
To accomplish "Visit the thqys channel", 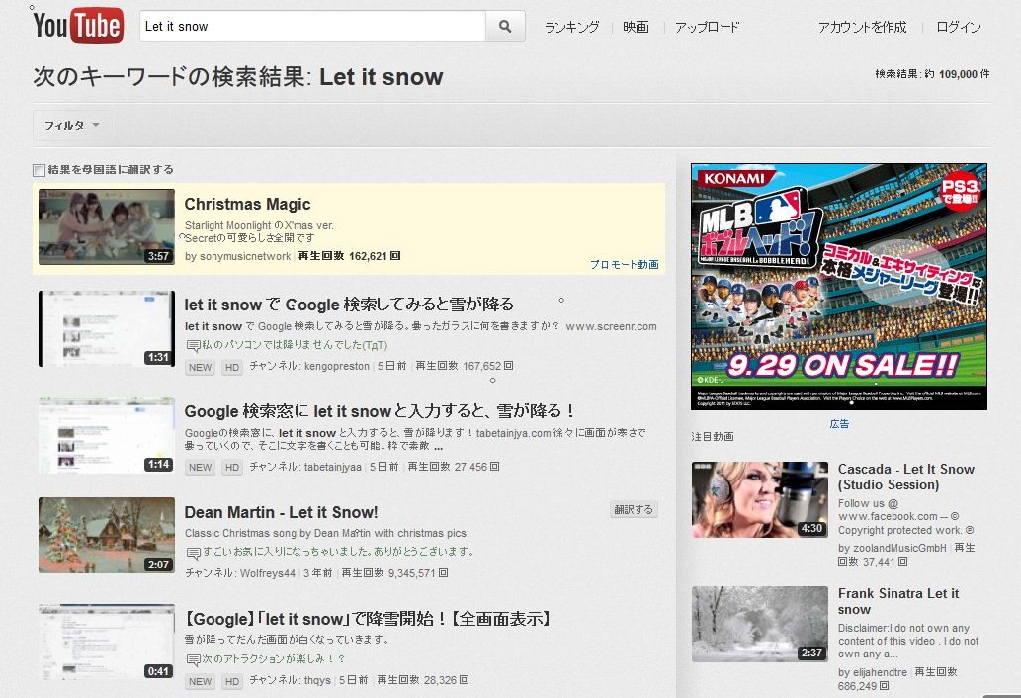I will pos(317,680).
